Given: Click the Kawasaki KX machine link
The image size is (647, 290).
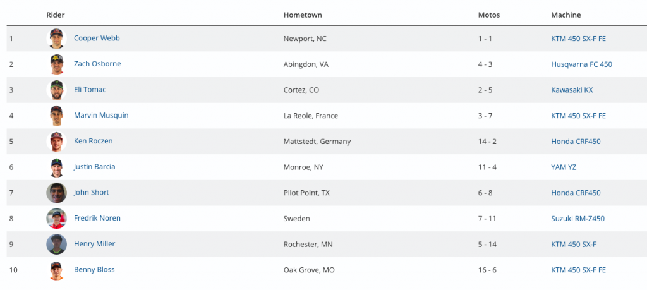Looking at the screenshot, I should click(572, 90).
